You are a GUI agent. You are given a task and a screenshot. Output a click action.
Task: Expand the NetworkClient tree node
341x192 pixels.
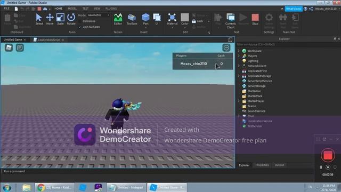[x=239, y=66]
